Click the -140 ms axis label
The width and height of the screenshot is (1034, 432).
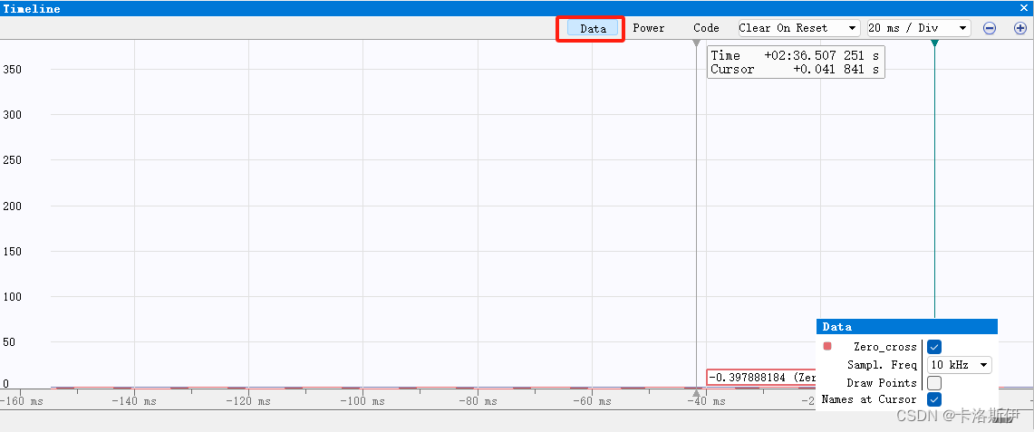[x=134, y=401]
